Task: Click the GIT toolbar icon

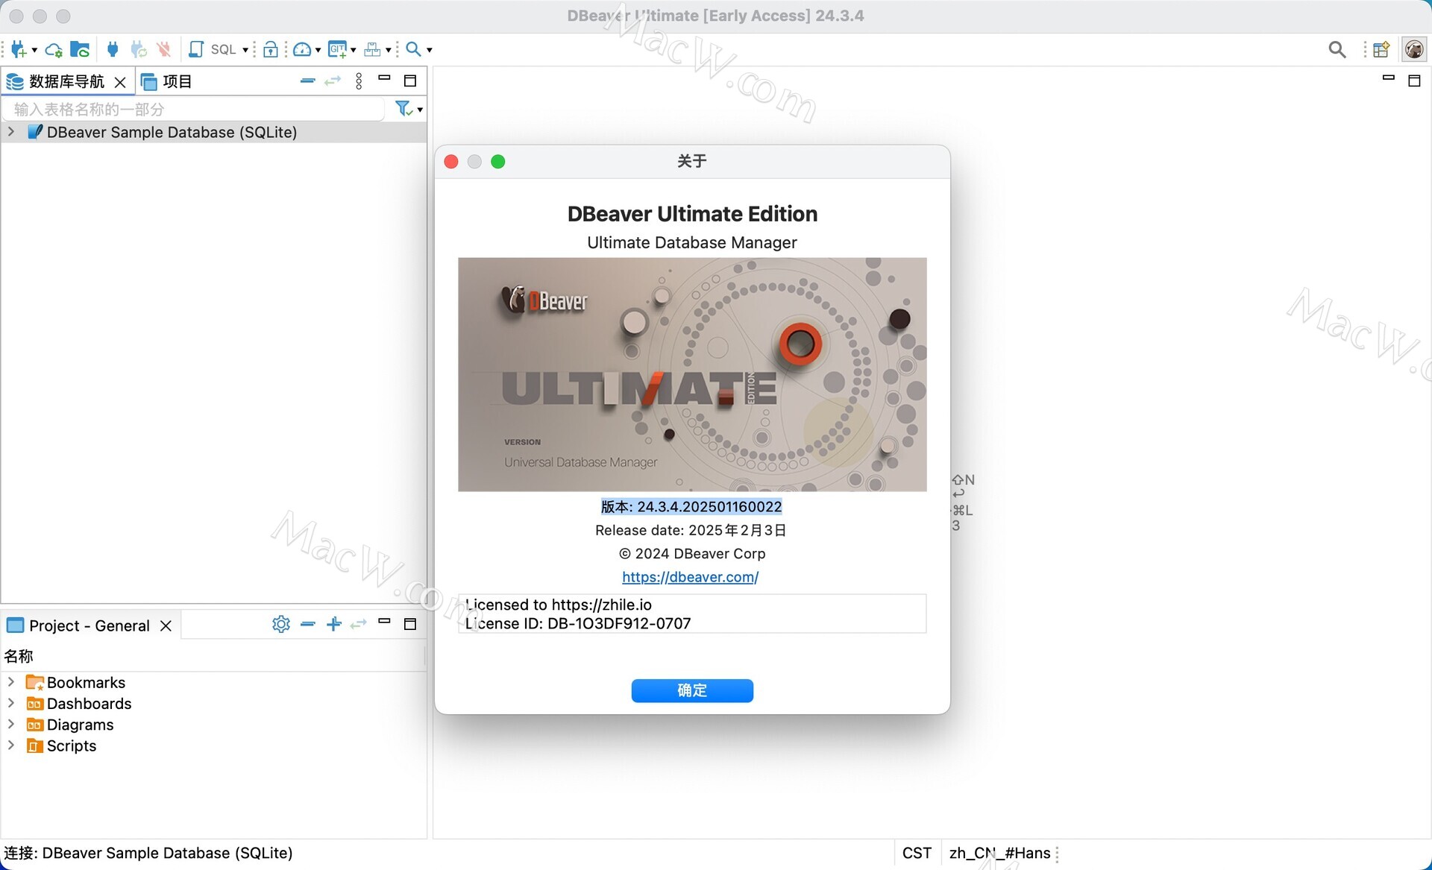Action: click(x=337, y=49)
